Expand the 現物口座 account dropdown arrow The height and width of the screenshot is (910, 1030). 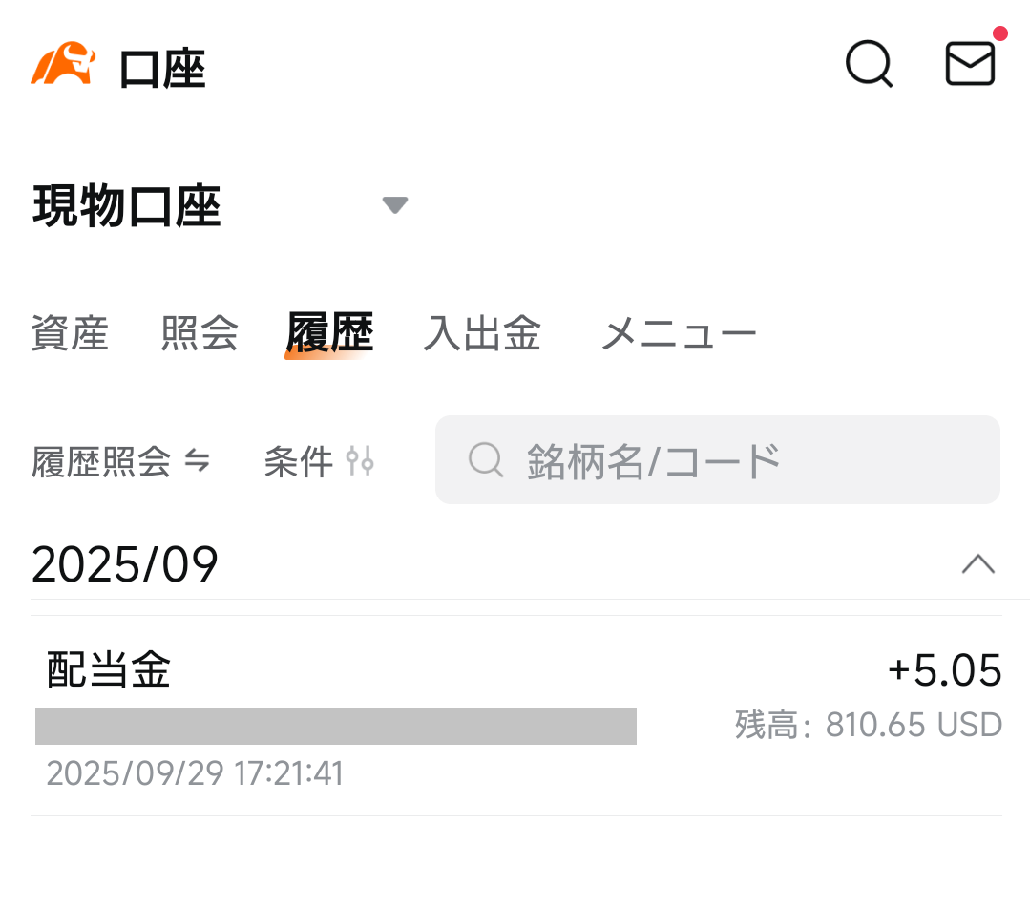(394, 205)
